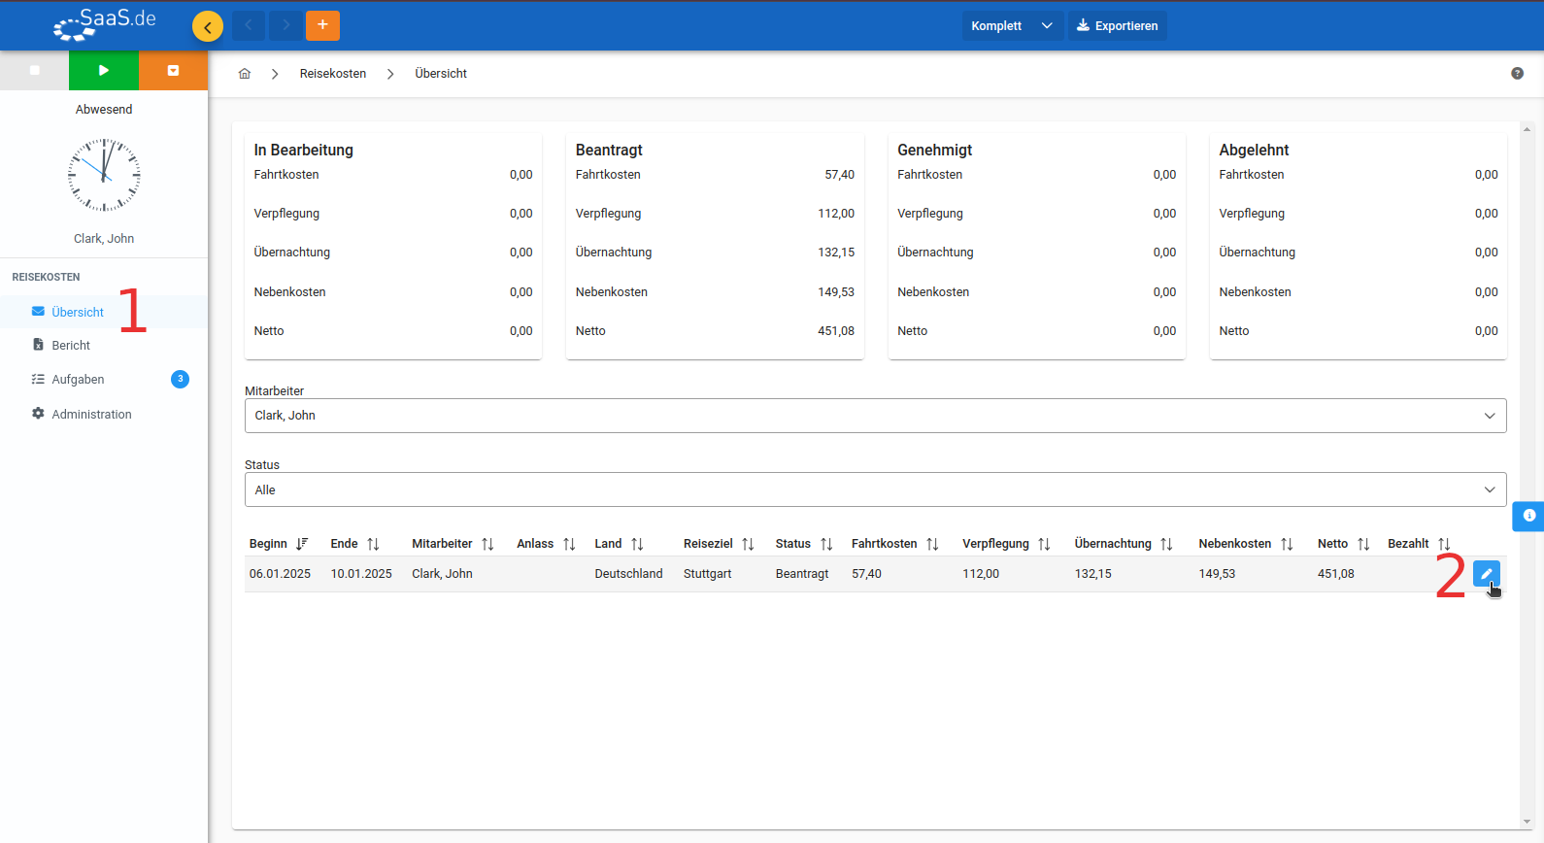Click the help question mark icon
Viewport: 1544px width, 843px height.
1517,74
